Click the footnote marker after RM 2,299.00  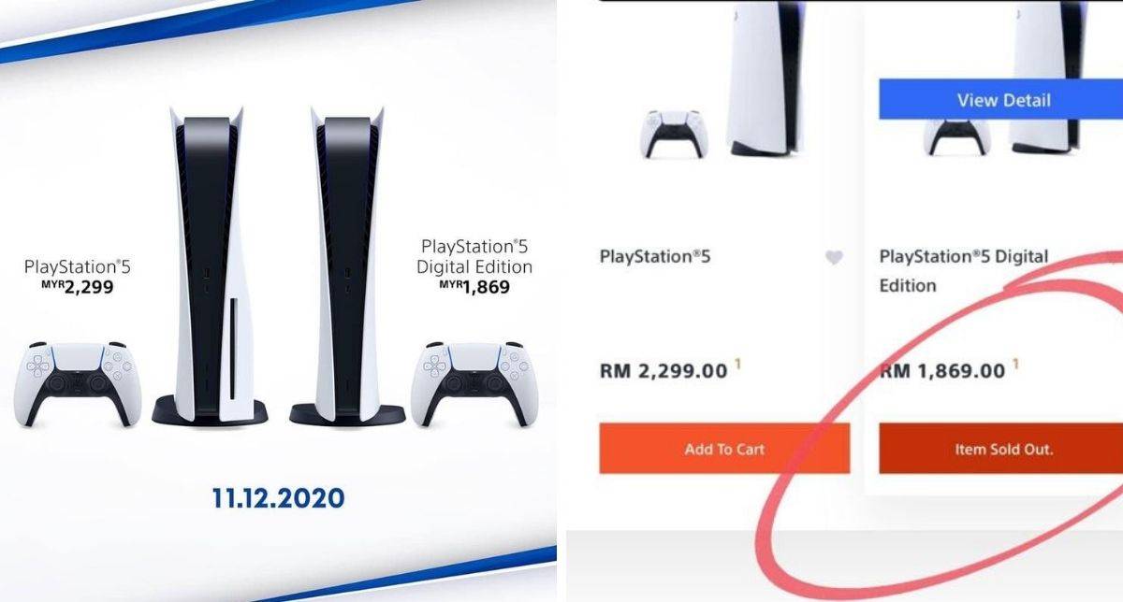pyautogui.click(x=737, y=365)
